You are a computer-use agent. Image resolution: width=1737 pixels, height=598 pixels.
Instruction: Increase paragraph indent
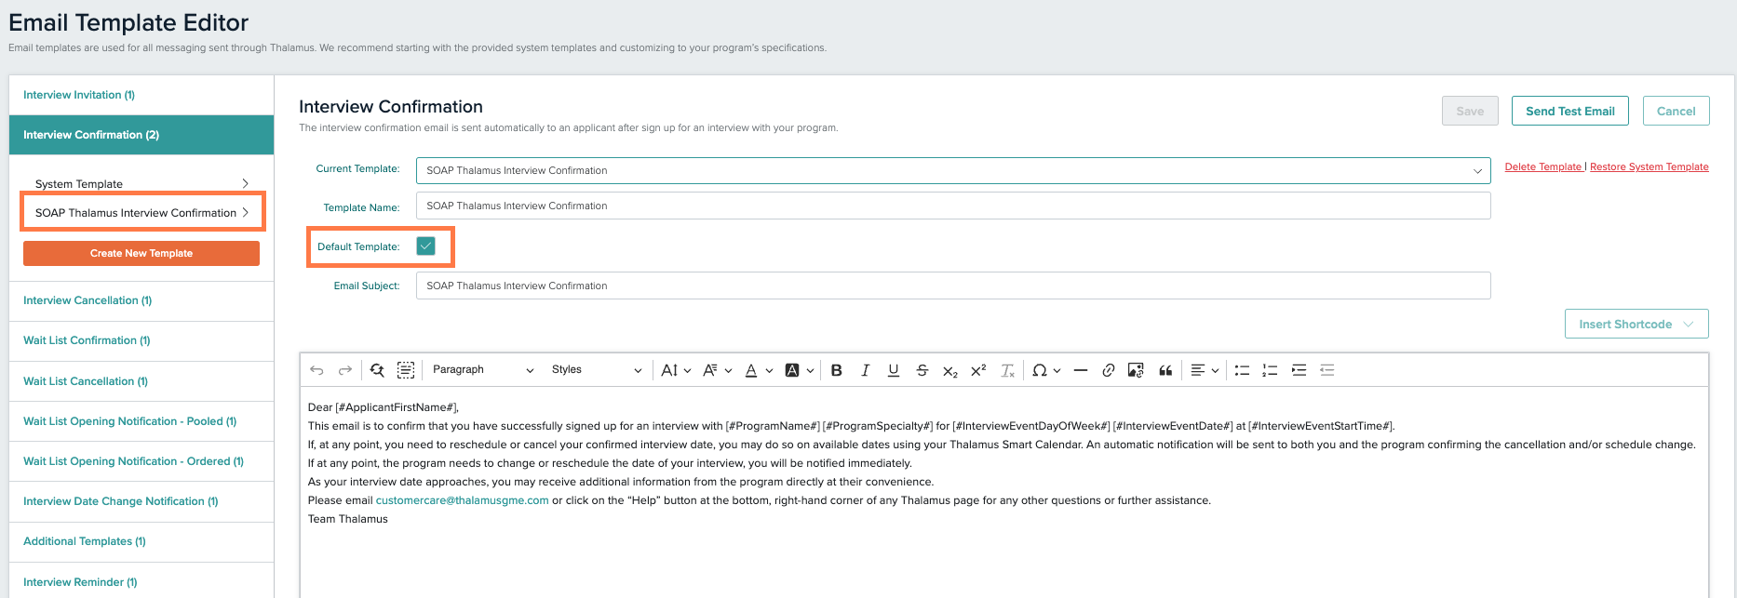1299,370
